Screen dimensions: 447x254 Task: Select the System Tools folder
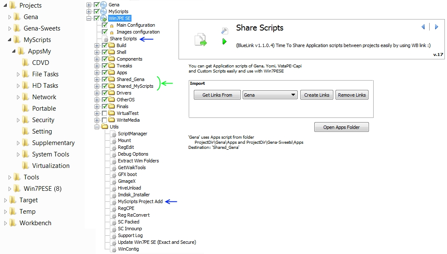[50, 154]
